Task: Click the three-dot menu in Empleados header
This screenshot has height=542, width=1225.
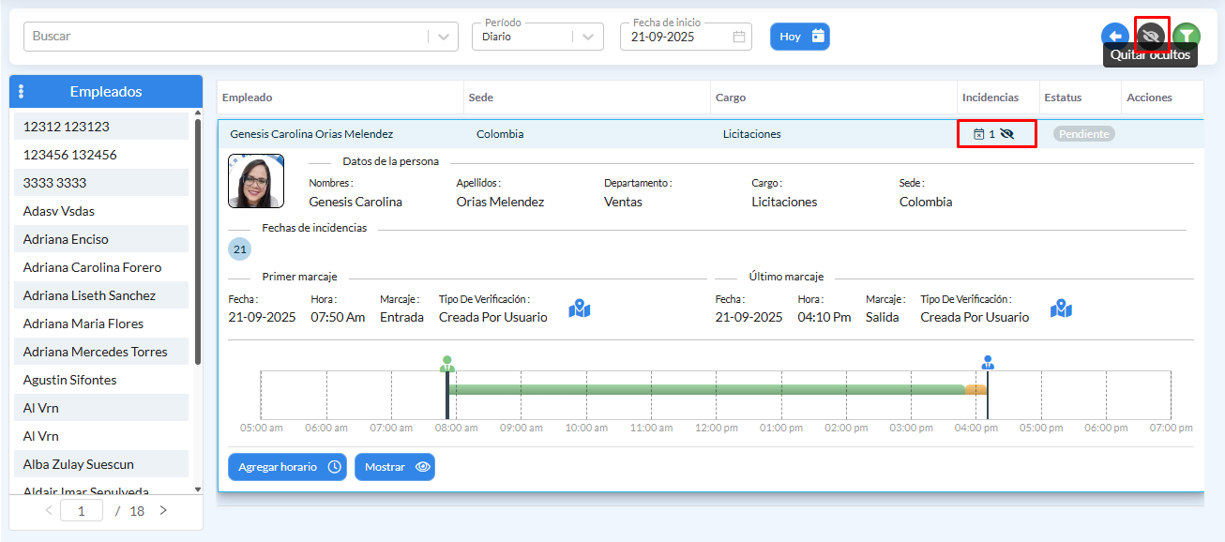Action: tap(22, 92)
